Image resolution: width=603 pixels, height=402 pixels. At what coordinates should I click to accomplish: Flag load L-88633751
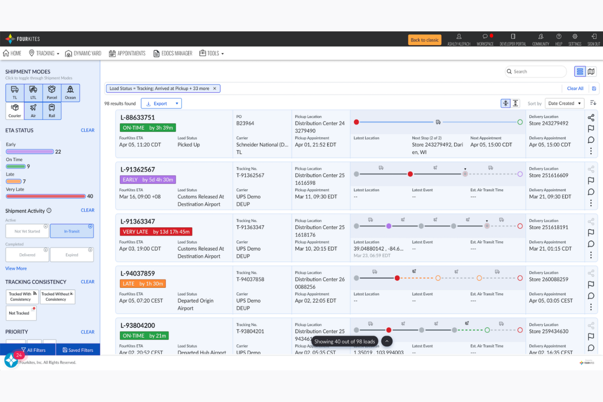[x=591, y=129]
